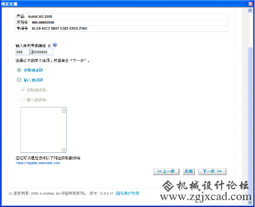Select the 获取激活码 radio option
The height and width of the screenshot is (207, 255).
point(19,70)
